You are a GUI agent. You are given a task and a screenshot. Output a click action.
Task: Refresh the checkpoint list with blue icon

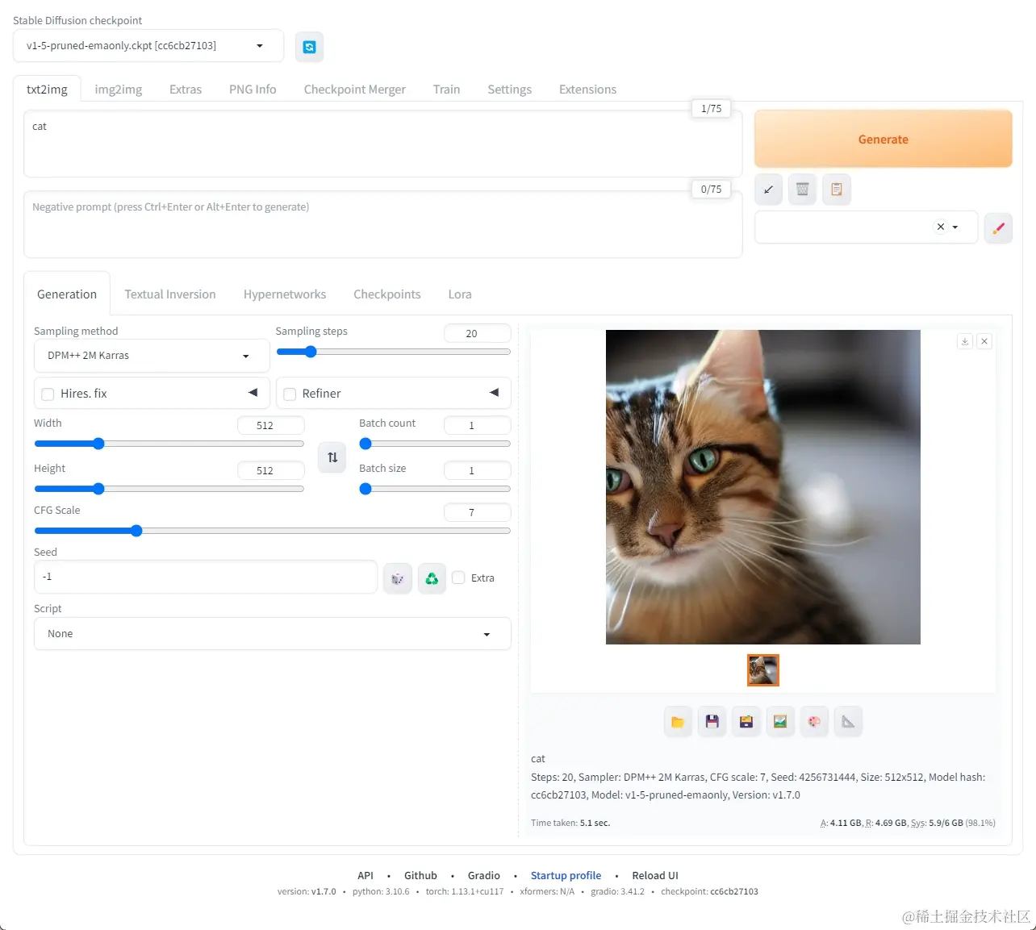pyautogui.click(x=309, y=47)
